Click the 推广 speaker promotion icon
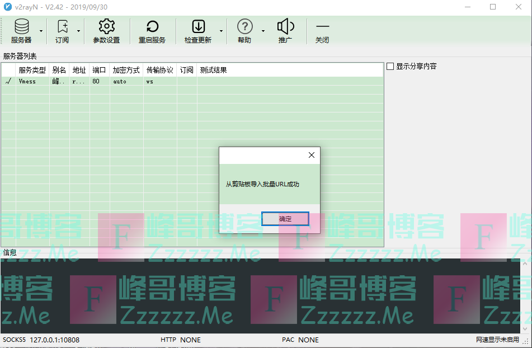 [x=285, y=26]
